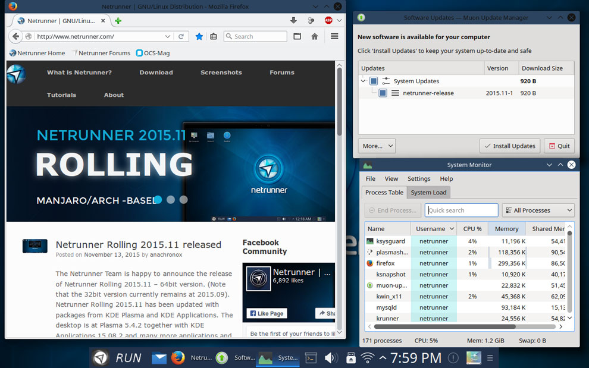Select the first carousel dot on banner
Screen dimensions: 589x368
click(158, 200)
